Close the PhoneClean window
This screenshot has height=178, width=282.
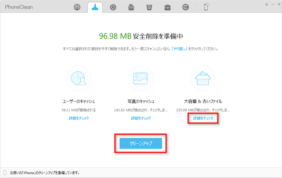[x=279, y=4]
